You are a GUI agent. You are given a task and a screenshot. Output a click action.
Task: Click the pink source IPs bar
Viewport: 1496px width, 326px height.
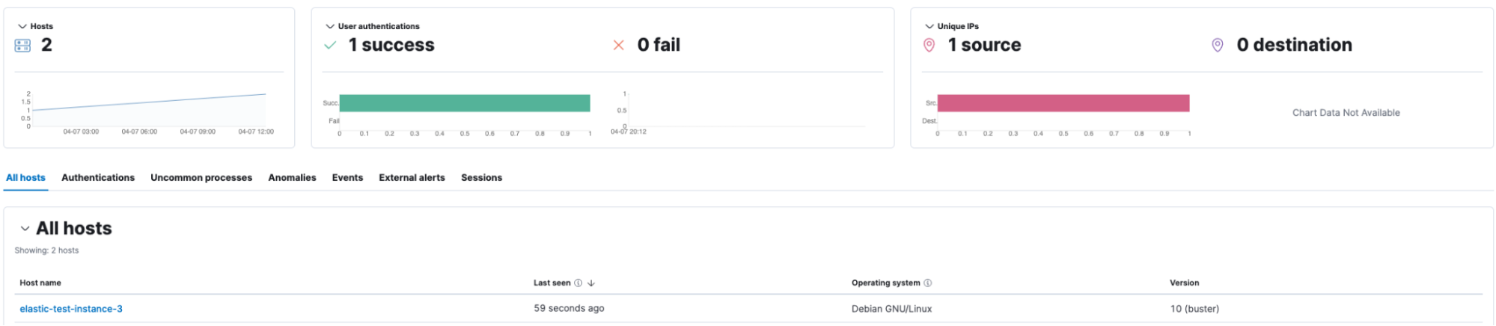pos(1063,103)
